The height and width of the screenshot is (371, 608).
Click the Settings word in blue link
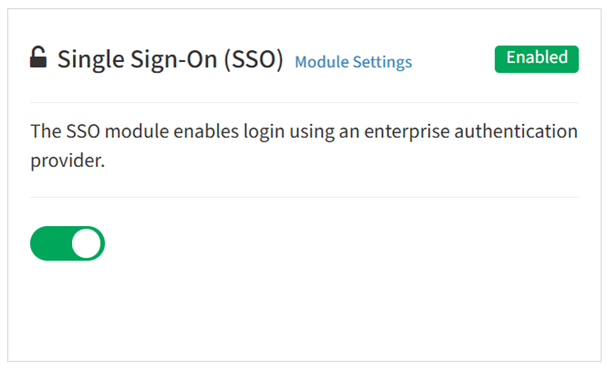tap(382, 62)
